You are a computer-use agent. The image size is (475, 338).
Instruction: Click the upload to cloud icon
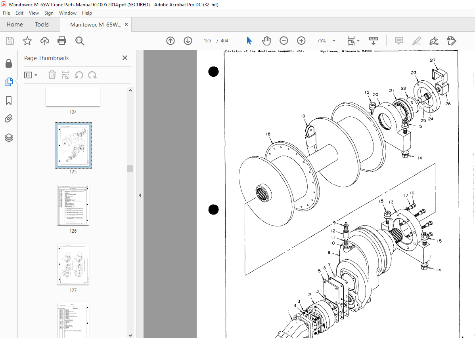tap(44, 40)
